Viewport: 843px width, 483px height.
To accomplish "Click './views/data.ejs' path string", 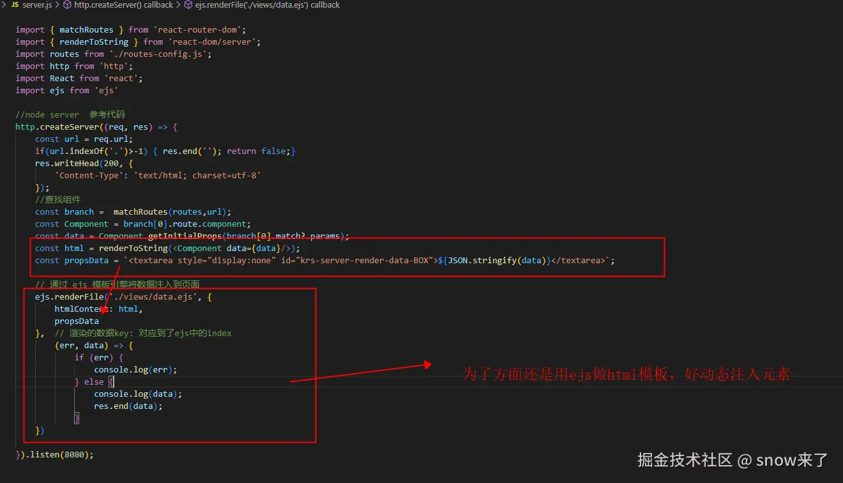I will [153, 297].
